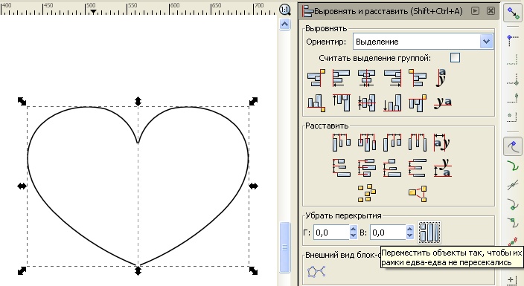The width and height of the screenshot is (524, 286).
Task: Click the right-middle selection scale handle
Action: click(253, 186)
